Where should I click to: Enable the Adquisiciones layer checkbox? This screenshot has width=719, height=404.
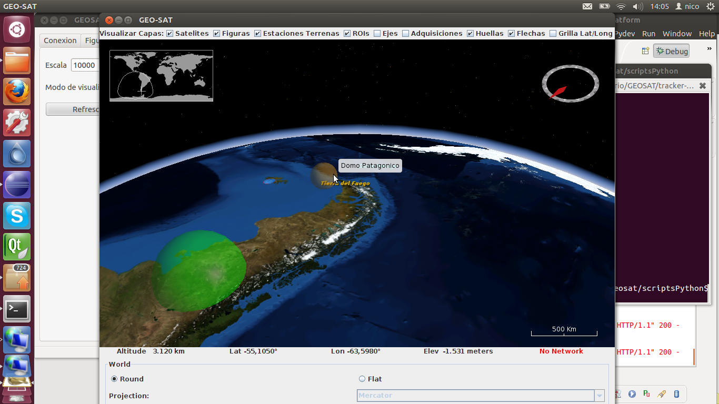click(405, 34)
